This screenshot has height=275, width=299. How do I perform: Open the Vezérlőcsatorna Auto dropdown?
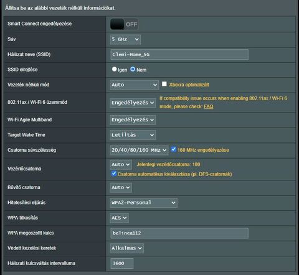(x=121, y=165)
